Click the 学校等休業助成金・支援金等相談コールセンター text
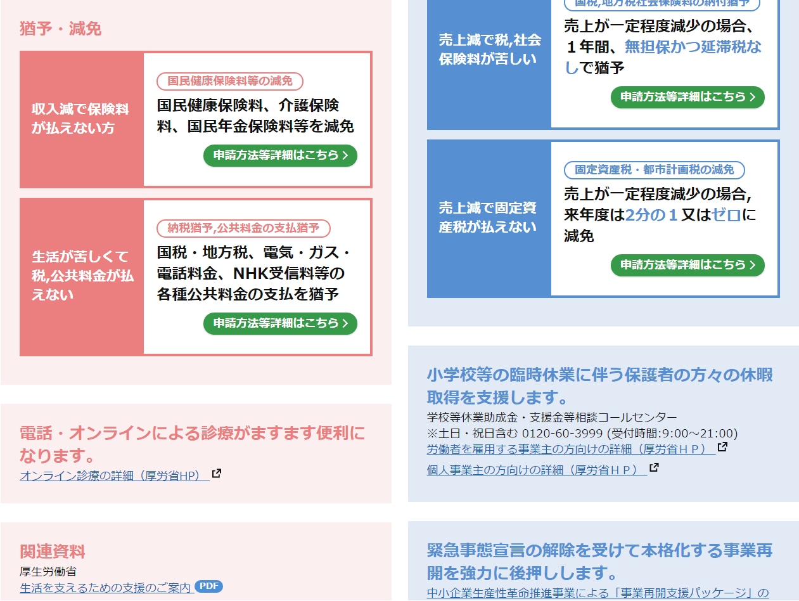The image size is (799, 601). click(x=552, y=417)
